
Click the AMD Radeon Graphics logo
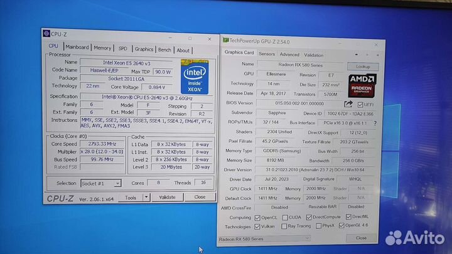pyautogui.click(x=362, y=86)
